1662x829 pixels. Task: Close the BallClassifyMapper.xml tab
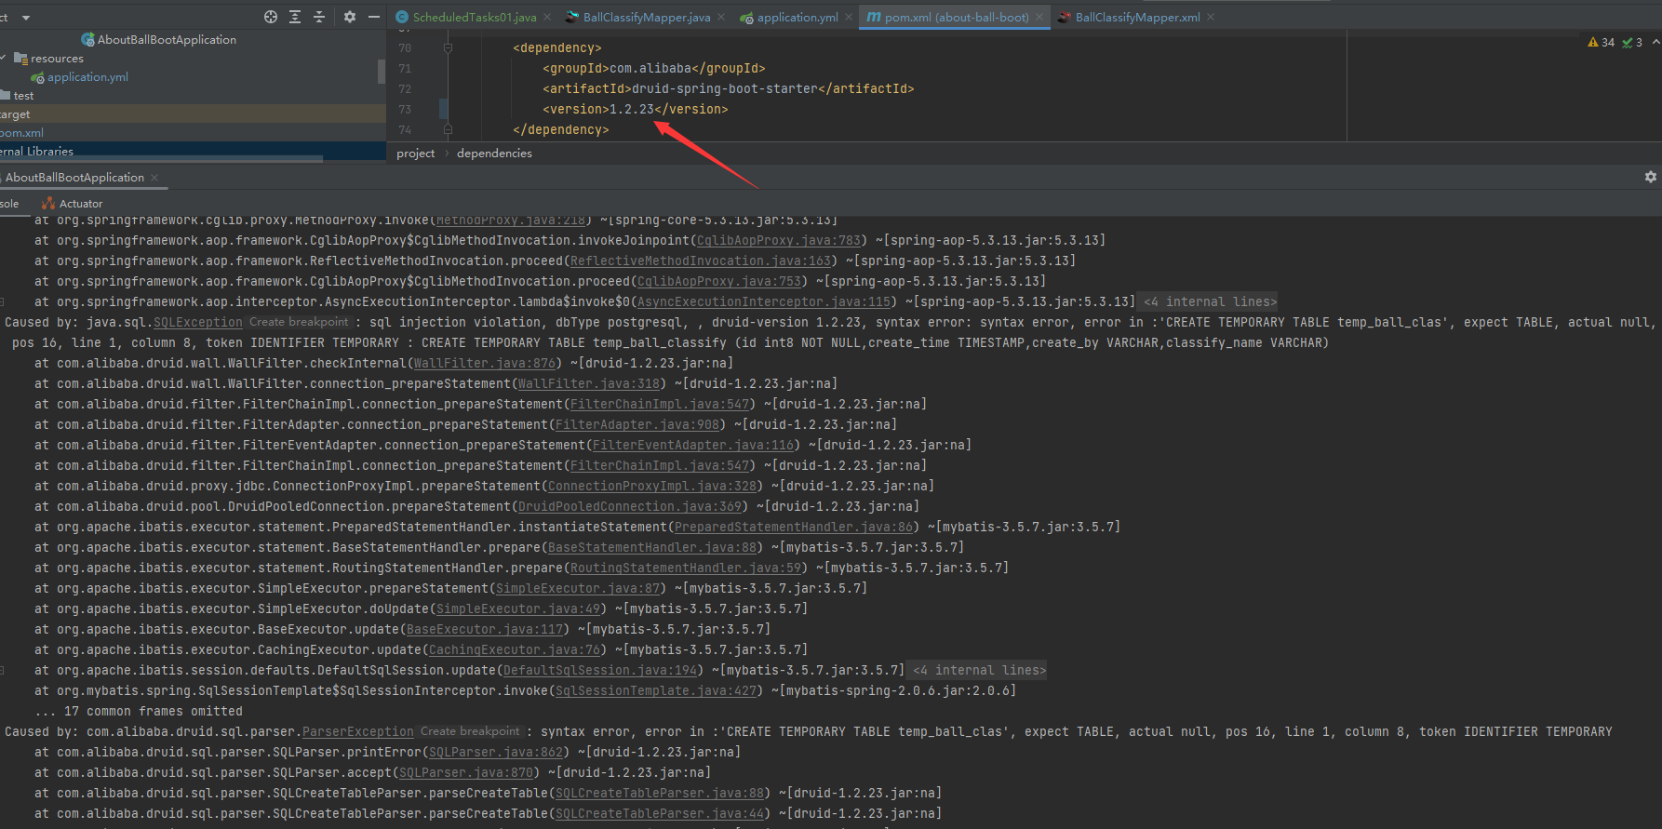pos(1211,18)
